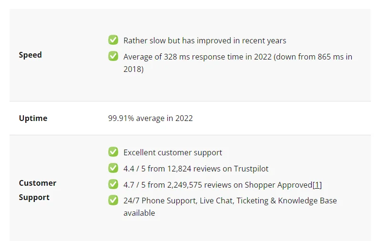Click the green checkmark next to 'Average of 328 ms'
Image resolution: width=388 pixels, height=241 pixels.
click(x=113, y=56)
